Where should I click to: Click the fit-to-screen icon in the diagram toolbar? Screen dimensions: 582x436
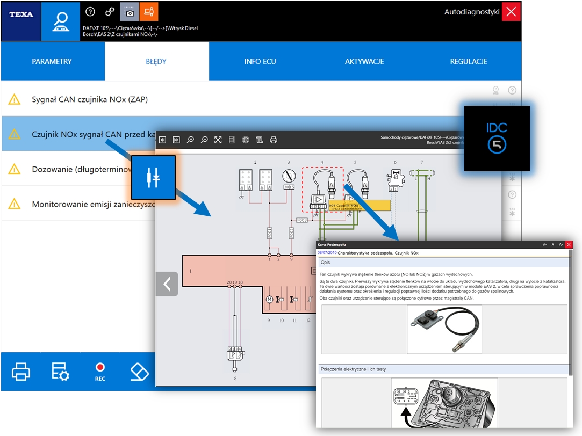tap(218, 140)
